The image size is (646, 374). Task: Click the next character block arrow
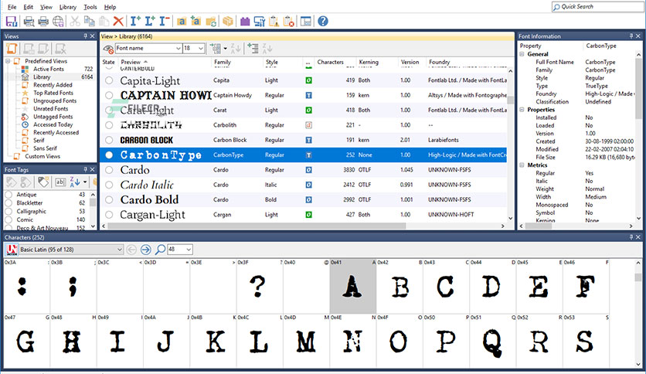tap(145, 249)
